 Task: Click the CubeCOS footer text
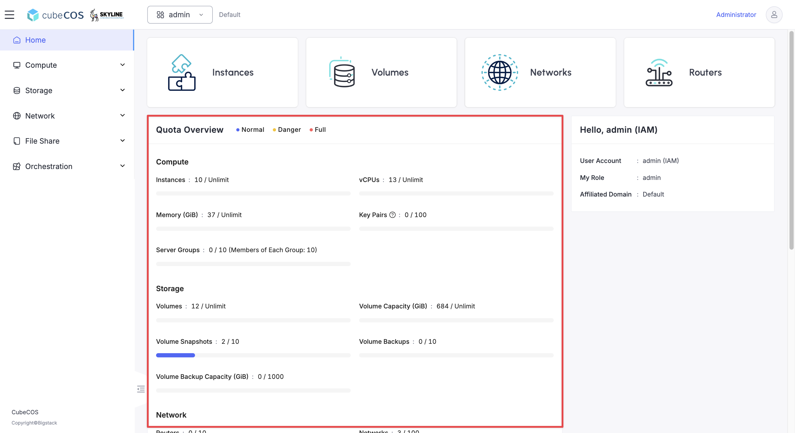click(x=25, y=412)
